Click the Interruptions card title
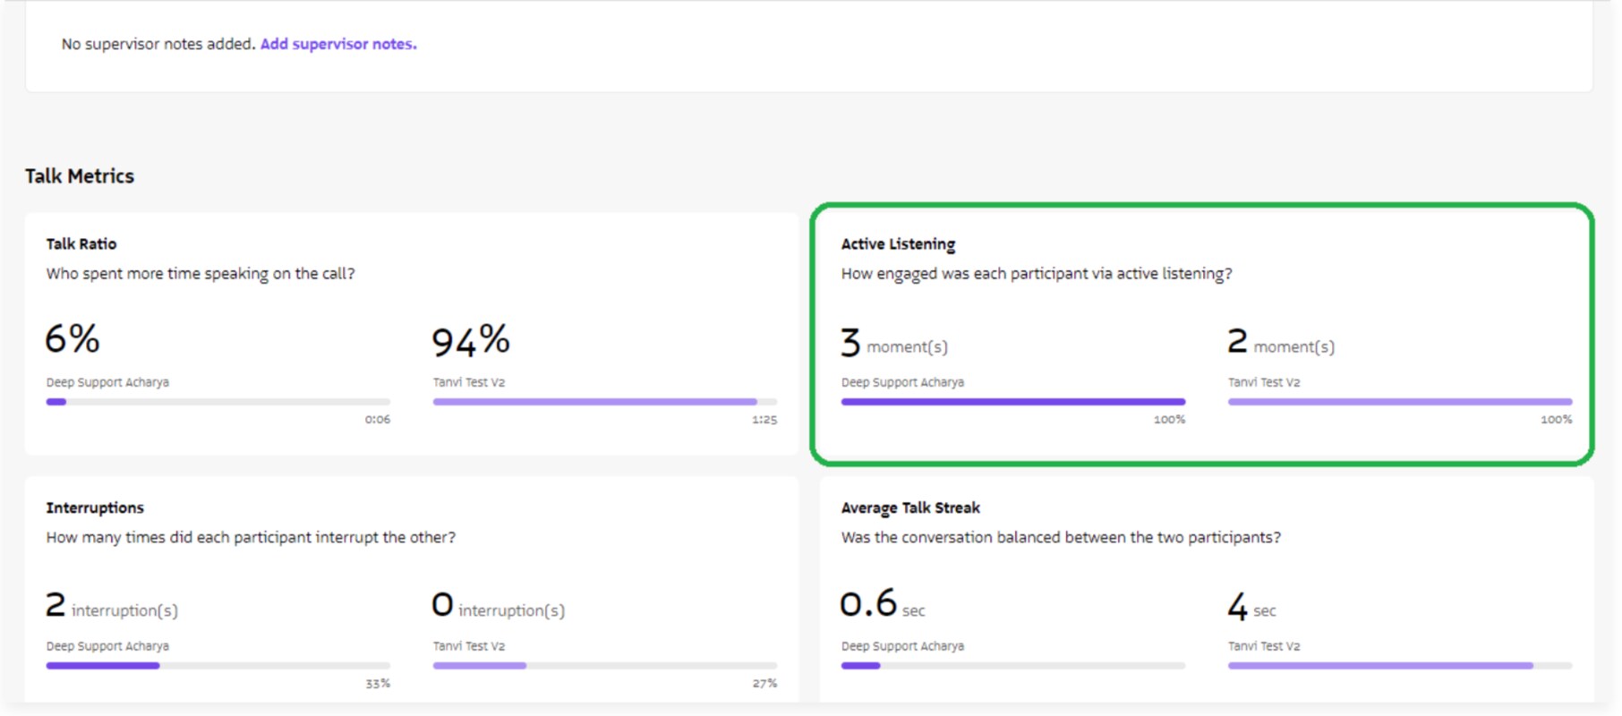The image size is (1622, 716). coord(95,508)
